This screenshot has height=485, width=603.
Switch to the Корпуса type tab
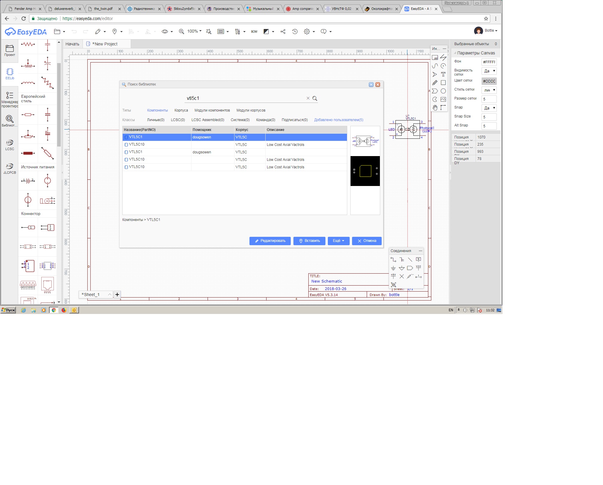181,110
